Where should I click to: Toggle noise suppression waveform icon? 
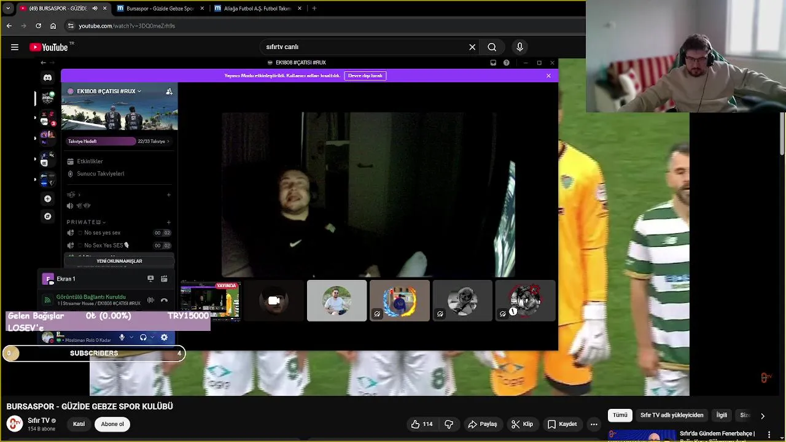point(150,300)
